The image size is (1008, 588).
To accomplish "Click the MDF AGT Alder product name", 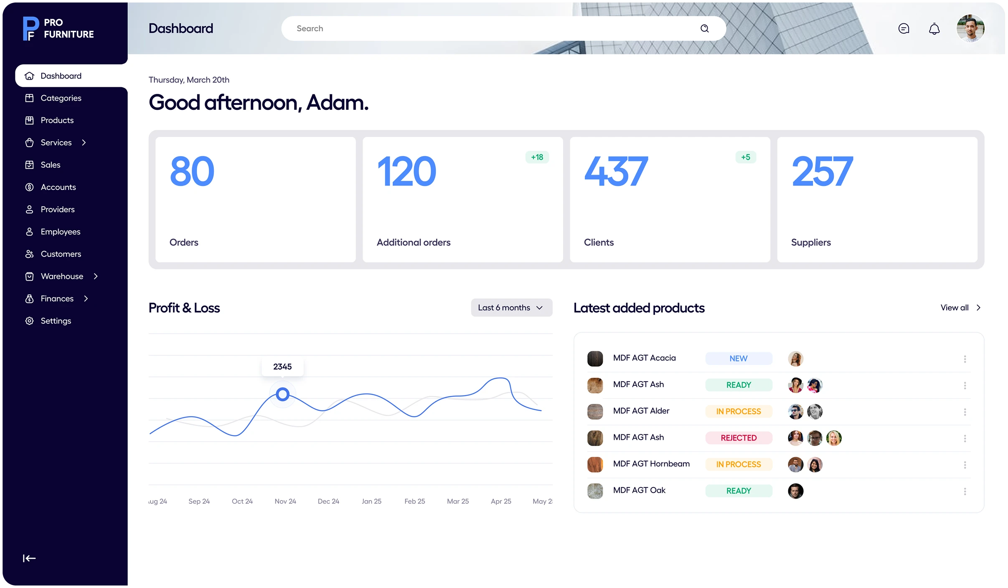I will click(641, 411).
